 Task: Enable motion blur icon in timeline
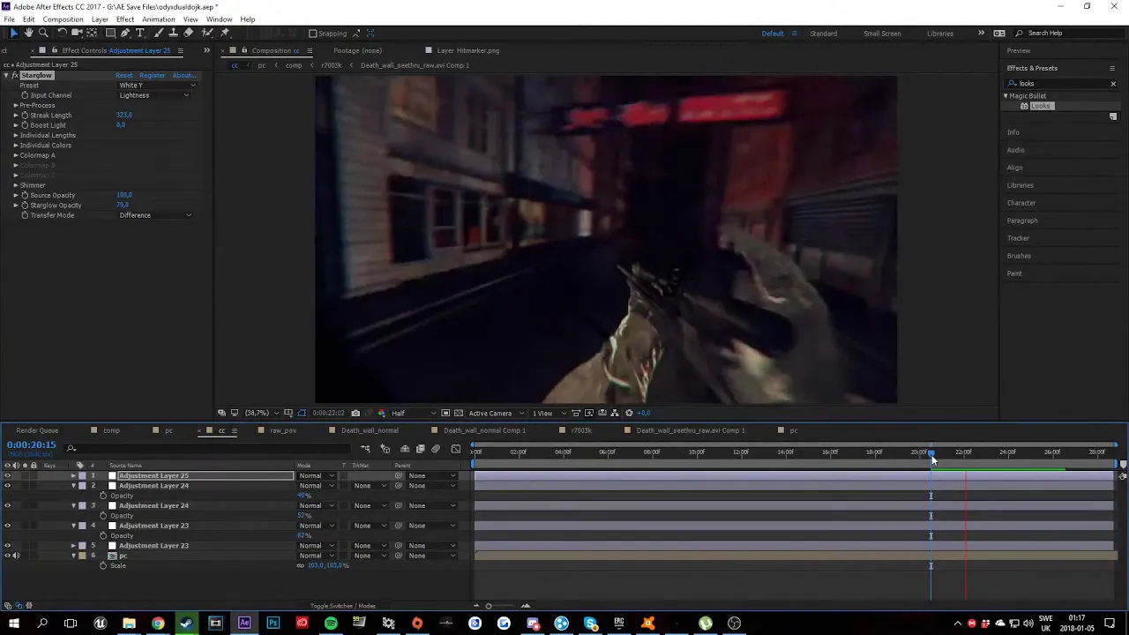click(436, 449)
